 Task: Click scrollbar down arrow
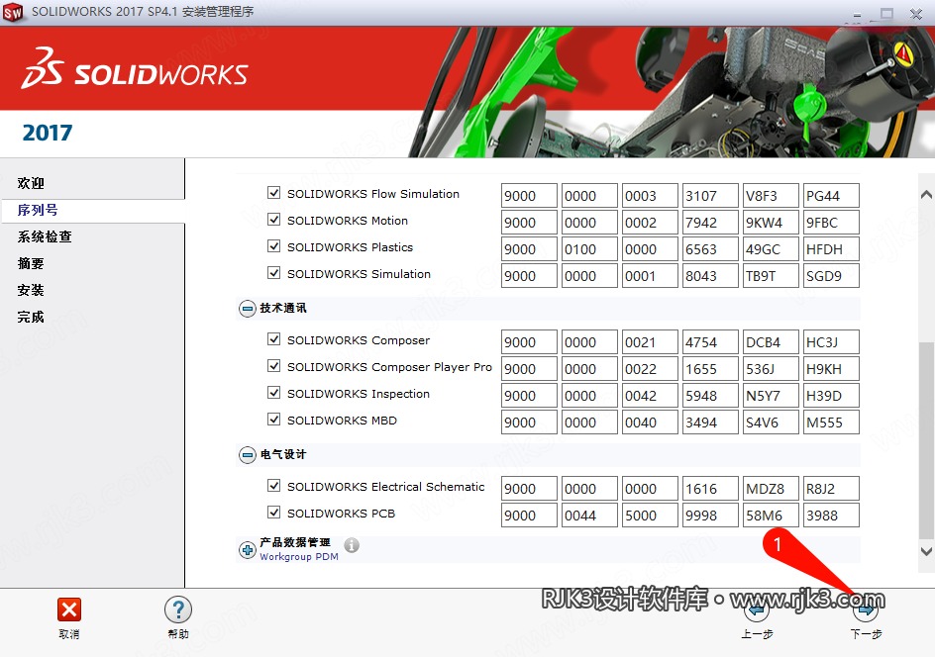point(926,551)
